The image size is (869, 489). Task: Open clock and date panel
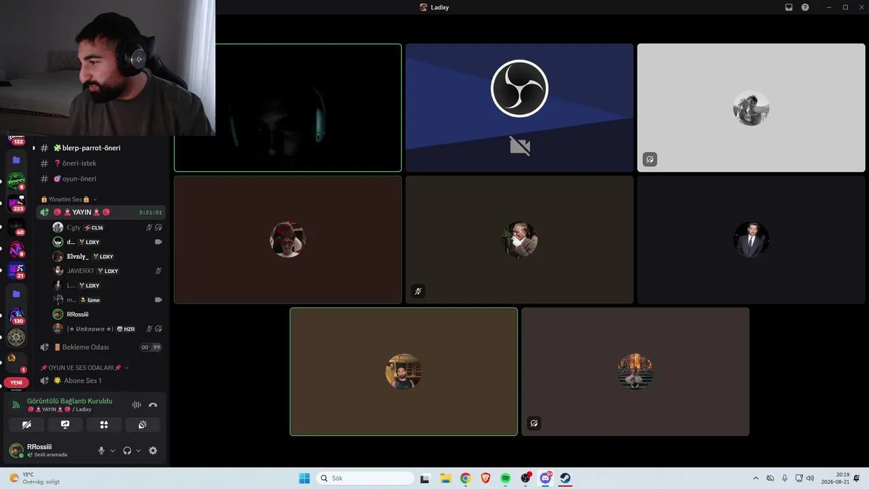(835, 478)
